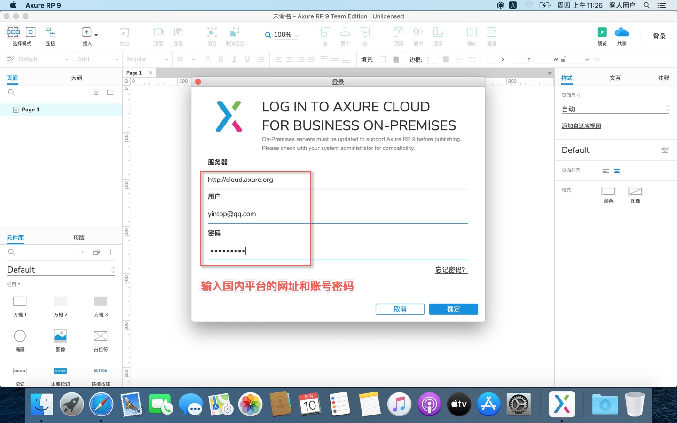This screenshot has height=423, width=677.
Task: Click the 边框 border color swatch
Action: (446, 59)
